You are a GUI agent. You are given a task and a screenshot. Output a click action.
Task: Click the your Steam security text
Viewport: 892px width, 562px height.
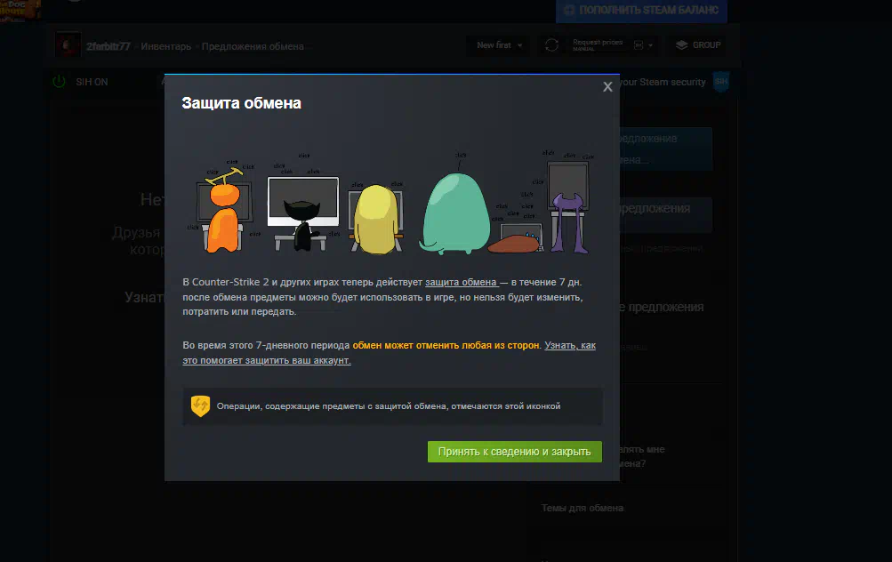(663, 82)
